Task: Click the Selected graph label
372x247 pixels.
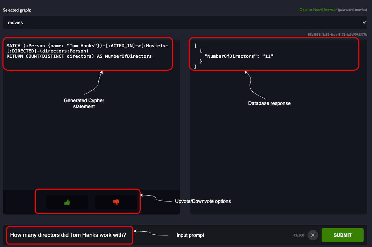Action: 17,10
